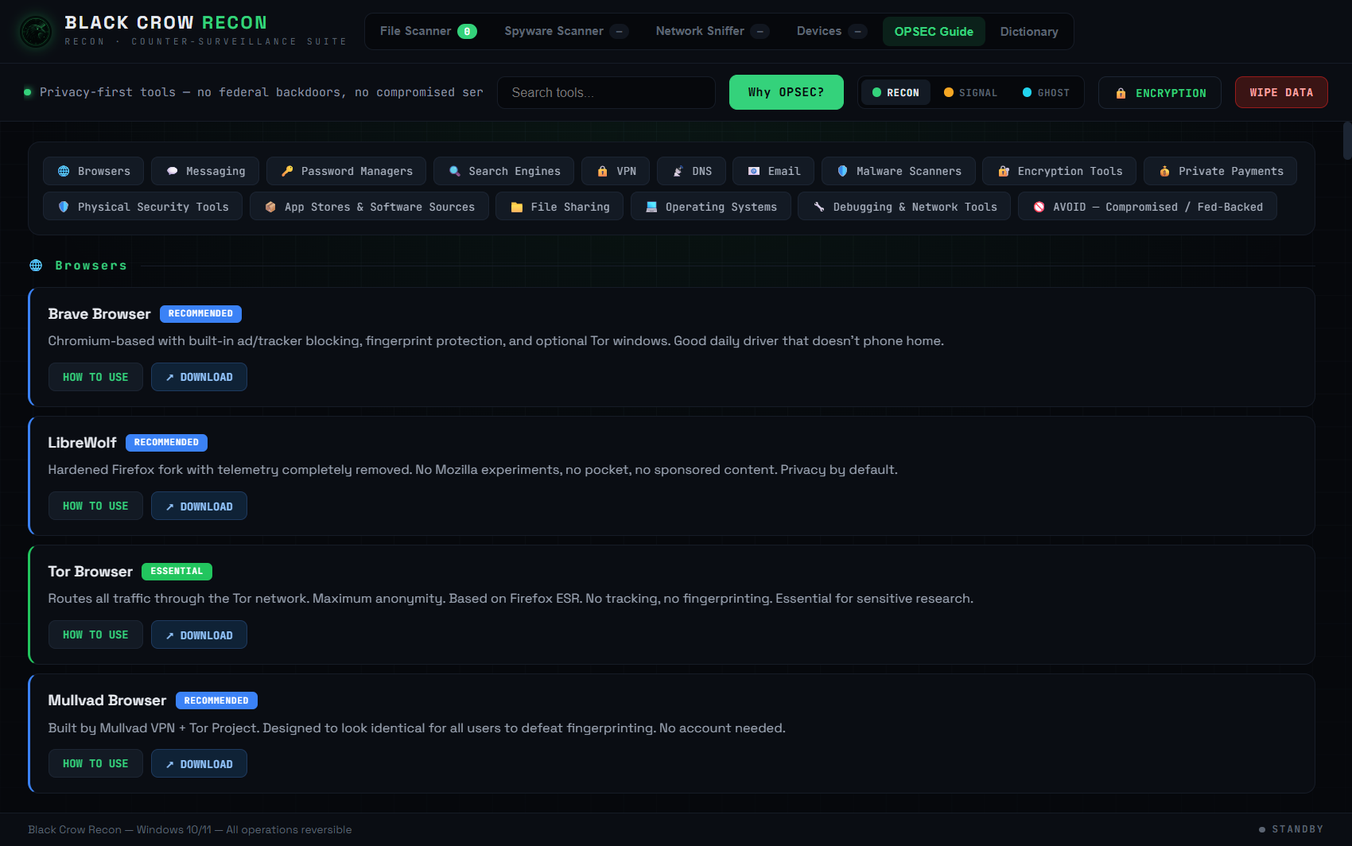Open the Browsers category chip

pyautogui.click(x=94, y=171)
